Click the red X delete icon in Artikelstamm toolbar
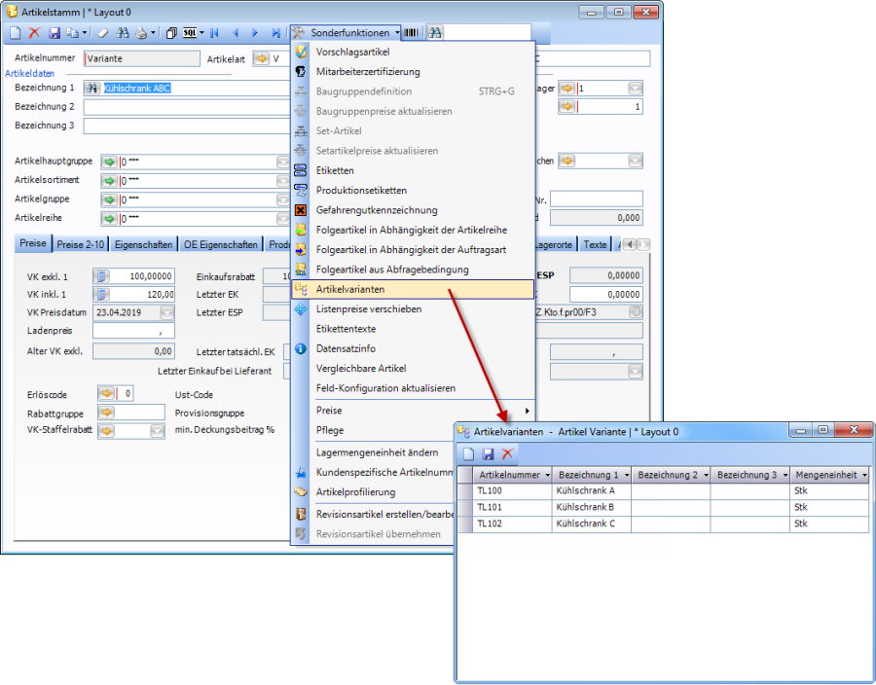The height and width of the screenshot is (685, 876). tap(34, 33)
